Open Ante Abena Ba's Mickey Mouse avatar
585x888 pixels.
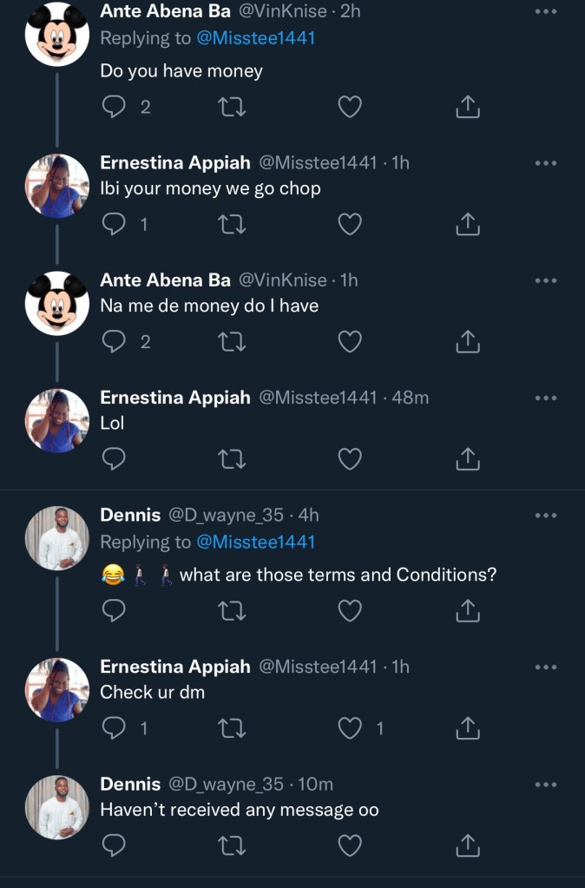57,34
